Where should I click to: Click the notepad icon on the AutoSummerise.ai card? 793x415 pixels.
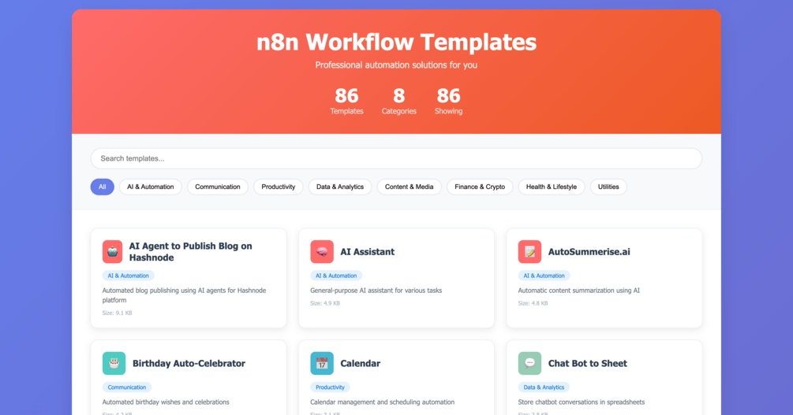coord(529,251)
